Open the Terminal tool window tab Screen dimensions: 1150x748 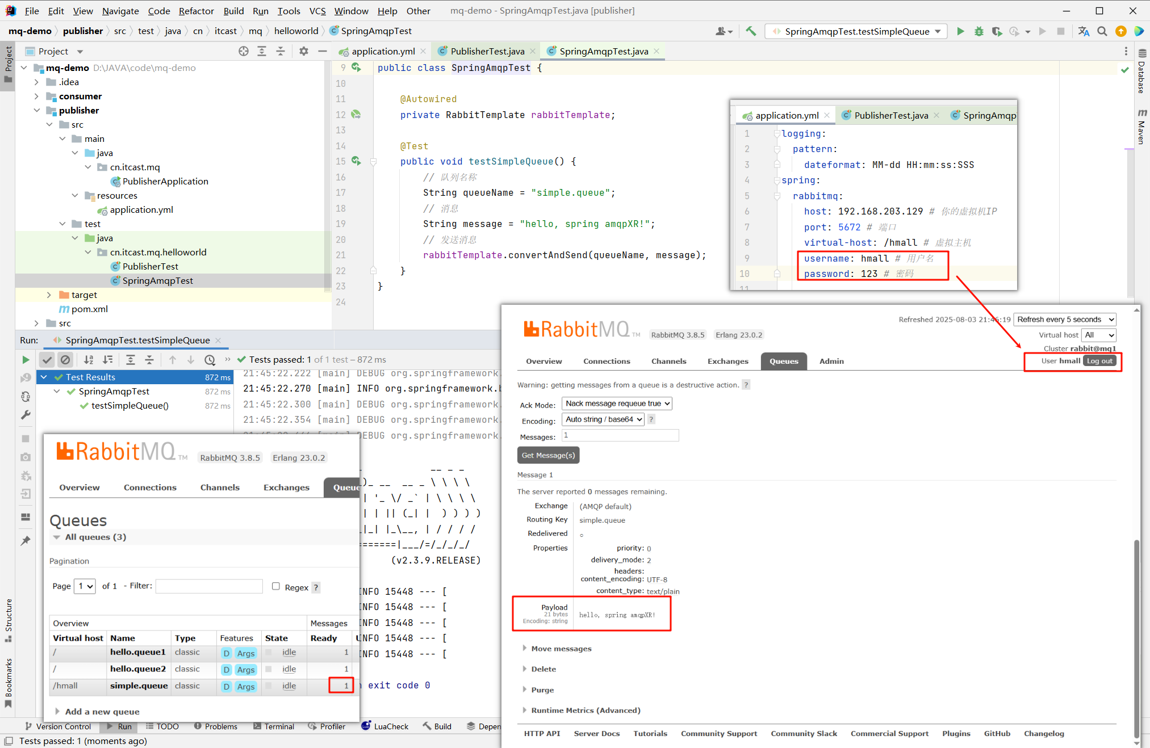tap(274, 726)
